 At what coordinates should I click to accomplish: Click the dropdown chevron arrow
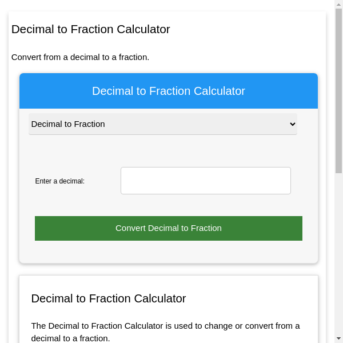click(293, 124)
